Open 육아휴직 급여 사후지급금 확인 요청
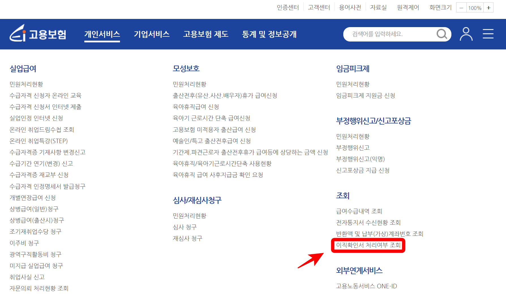Screen dimensions: 506x303 coord(218,175)
